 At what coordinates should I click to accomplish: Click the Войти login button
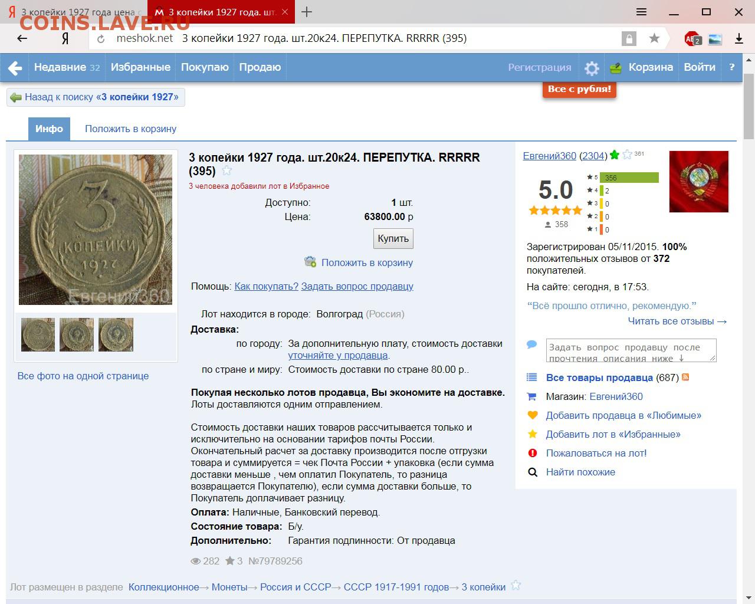700,67
